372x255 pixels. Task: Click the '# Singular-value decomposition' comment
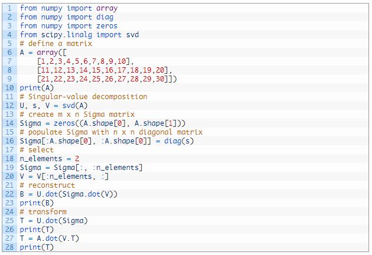click(83, 97)
